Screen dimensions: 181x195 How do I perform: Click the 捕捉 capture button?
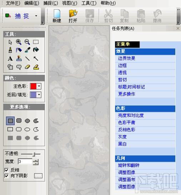coord(17,16)
